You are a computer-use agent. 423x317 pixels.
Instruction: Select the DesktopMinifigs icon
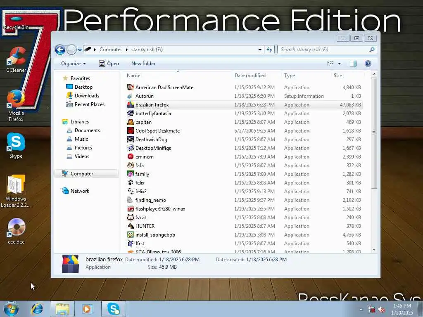tap(131, 148)
